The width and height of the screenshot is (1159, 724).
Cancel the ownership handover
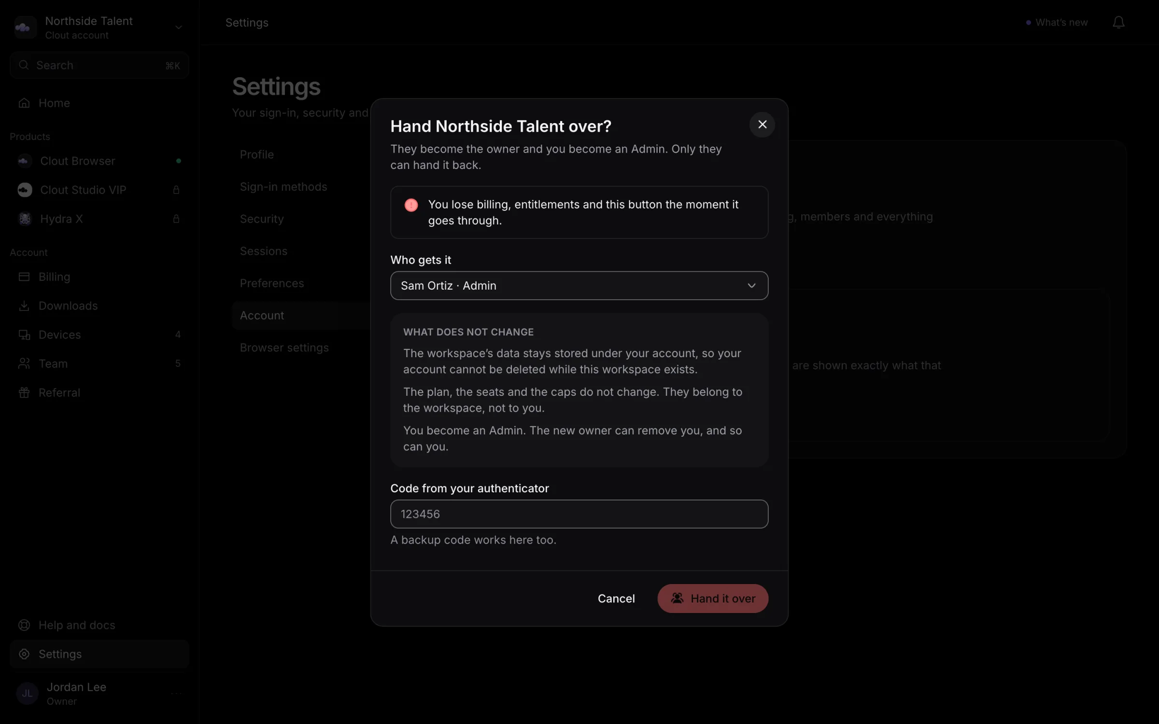(616, 599)
